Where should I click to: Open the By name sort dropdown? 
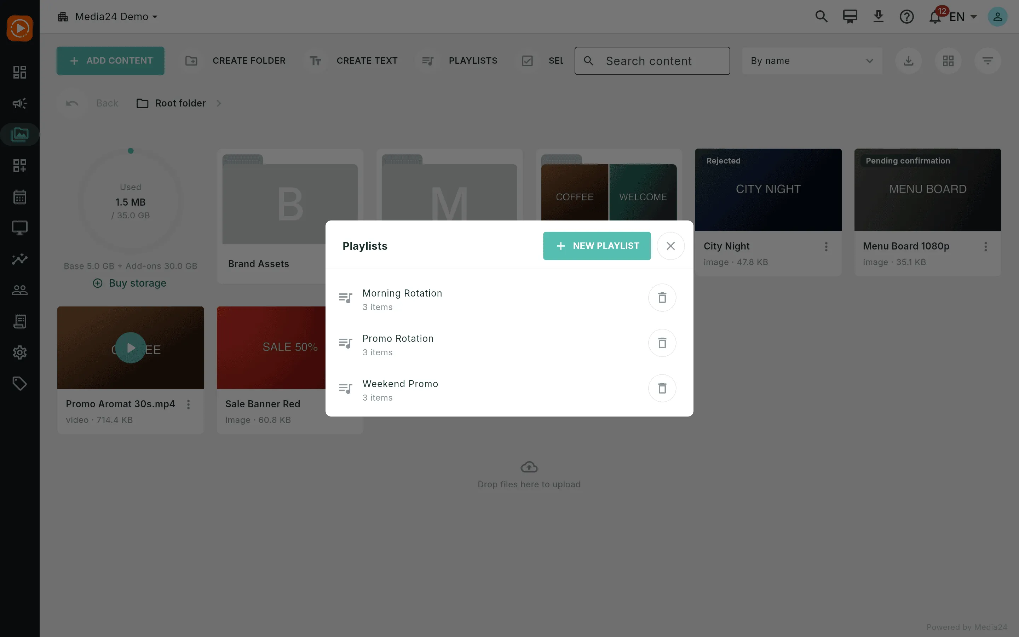click(x=812, y=61)
